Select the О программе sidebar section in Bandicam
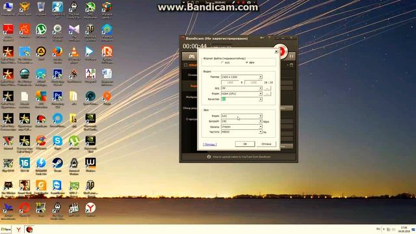 click(x=192, y=119)
